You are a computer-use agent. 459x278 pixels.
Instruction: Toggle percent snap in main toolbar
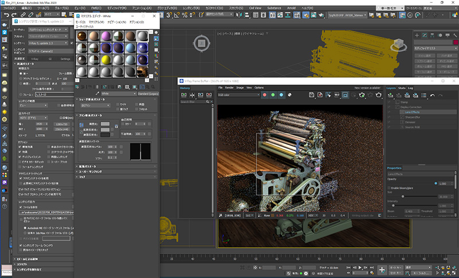(184, 14)
